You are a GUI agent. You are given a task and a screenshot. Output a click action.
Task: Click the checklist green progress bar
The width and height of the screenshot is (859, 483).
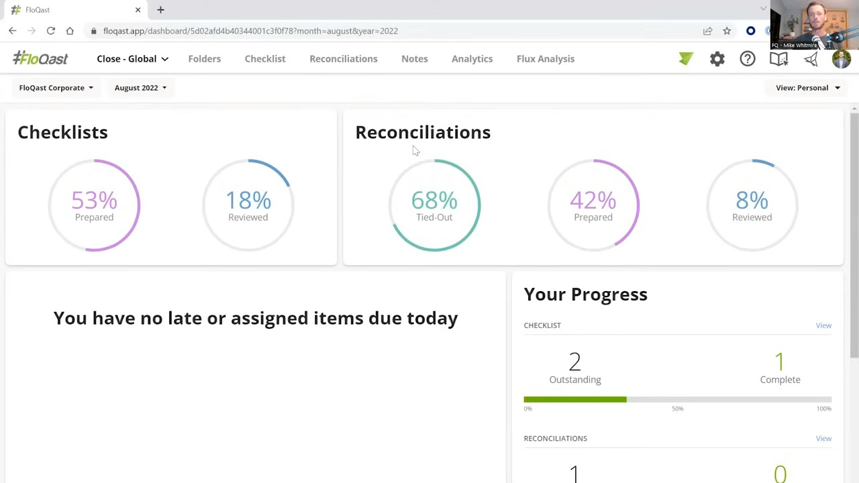pos(575,400)
